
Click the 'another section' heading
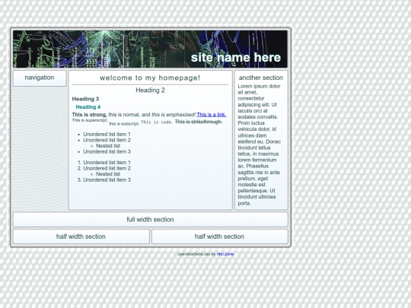click(x=261, y=78)
